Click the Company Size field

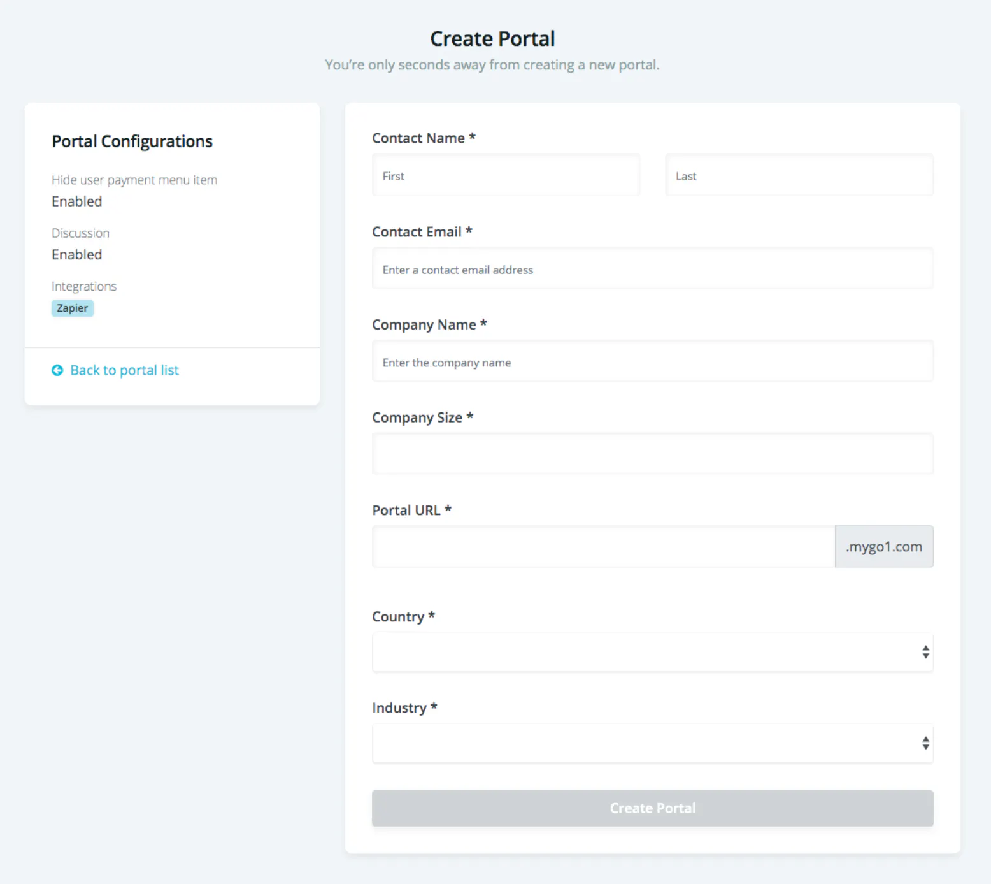coord(653,454)
